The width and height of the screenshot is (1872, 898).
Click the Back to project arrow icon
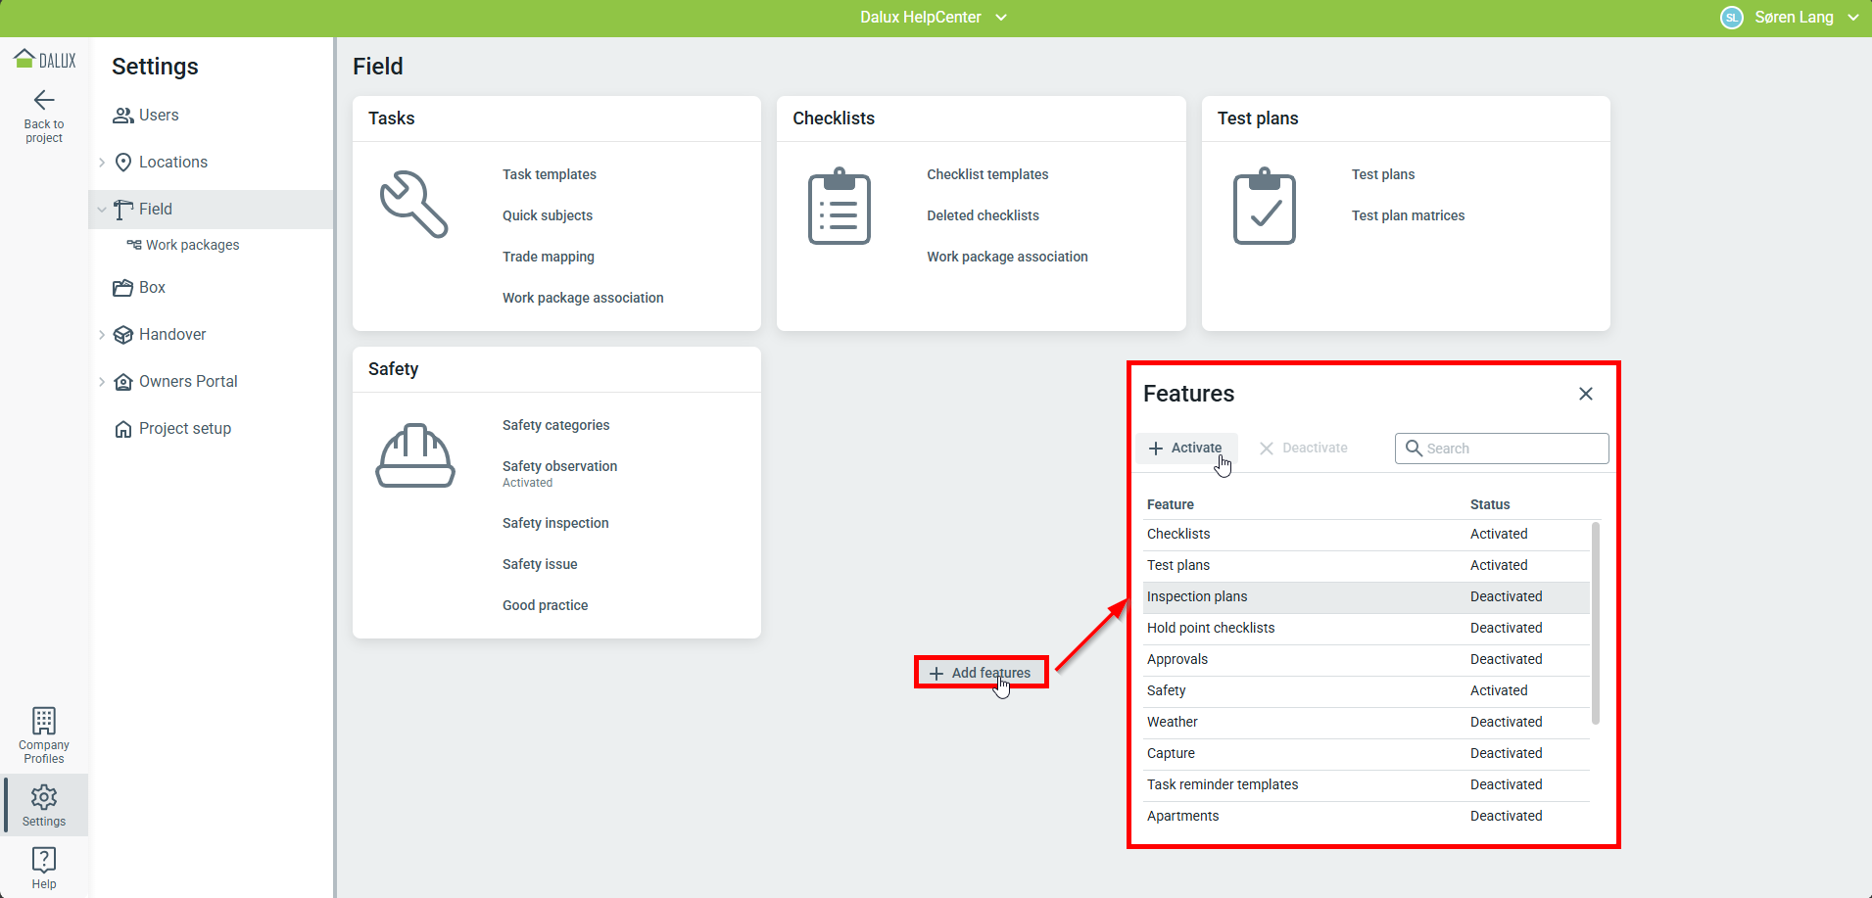(44, 100)
